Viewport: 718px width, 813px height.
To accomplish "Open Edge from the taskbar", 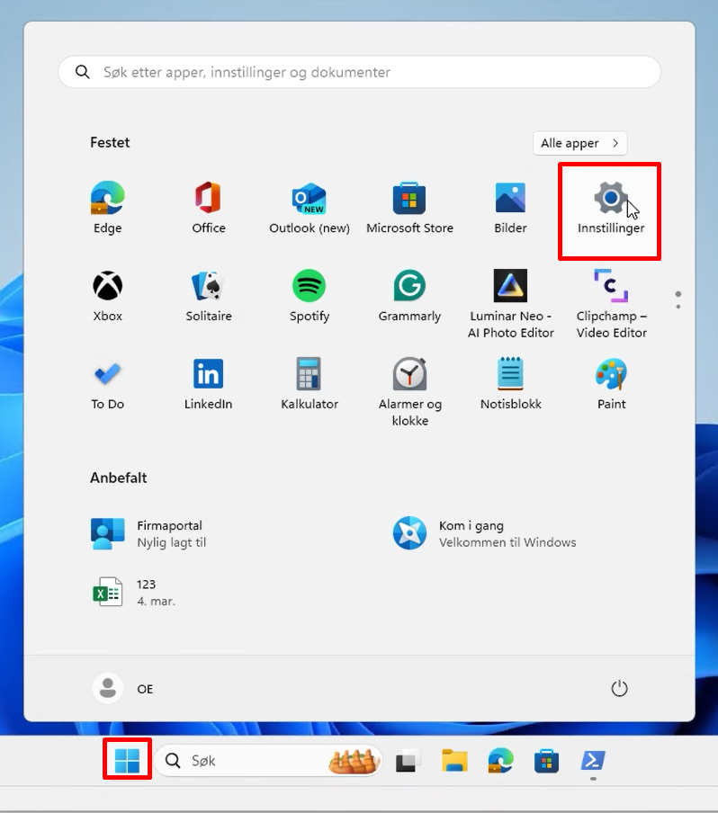I will click(x=500, y=761).
